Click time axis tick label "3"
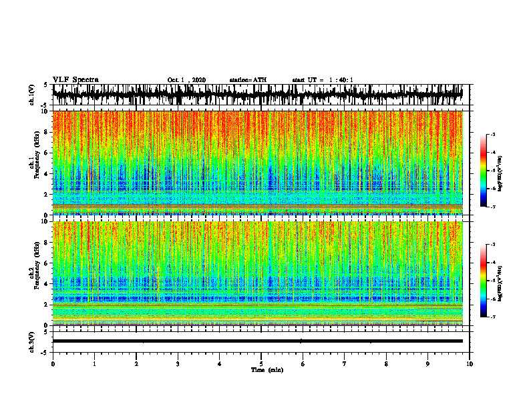 coord(178,364)
